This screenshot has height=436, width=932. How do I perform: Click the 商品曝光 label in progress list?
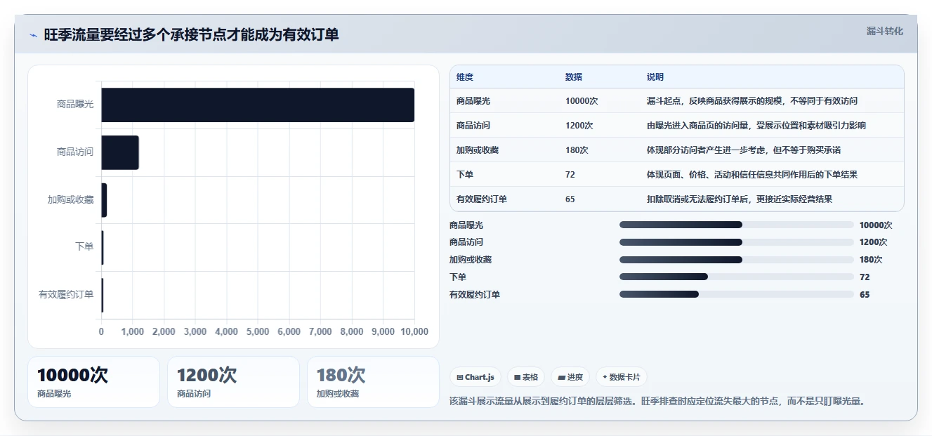[466, 225]
